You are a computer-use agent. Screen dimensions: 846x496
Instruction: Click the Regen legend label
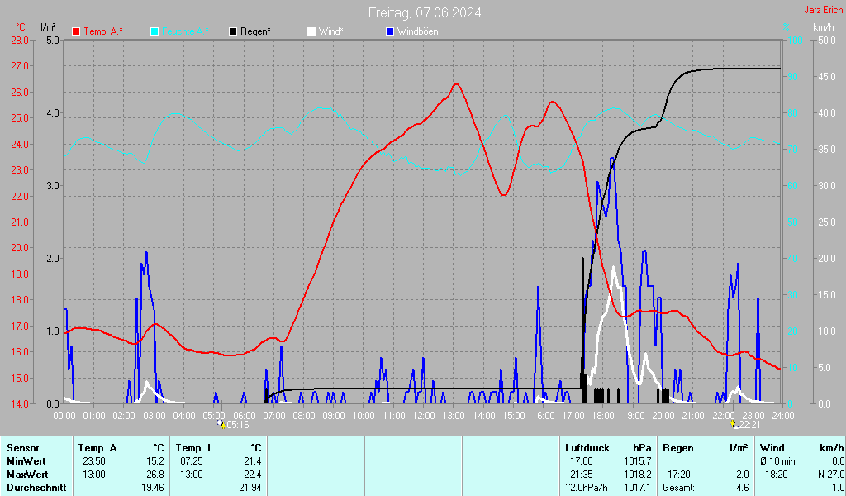pyautogui.click(x=255, y=31)
